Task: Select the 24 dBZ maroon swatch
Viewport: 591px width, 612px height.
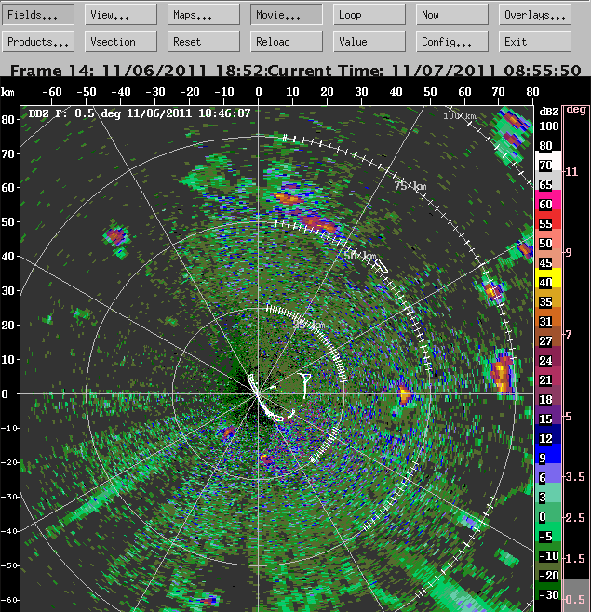Action: click(548, 356)
